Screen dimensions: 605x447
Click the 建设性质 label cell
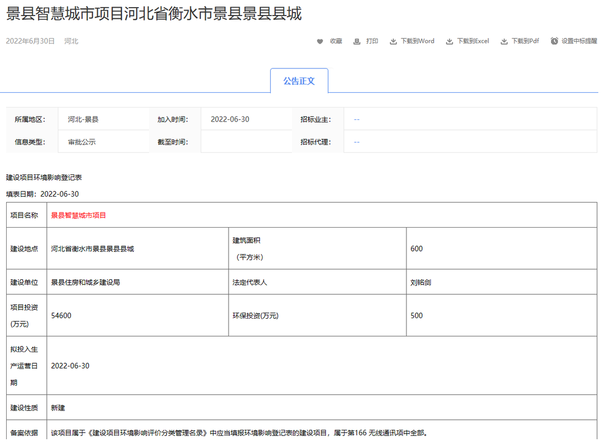click(27, 408)
